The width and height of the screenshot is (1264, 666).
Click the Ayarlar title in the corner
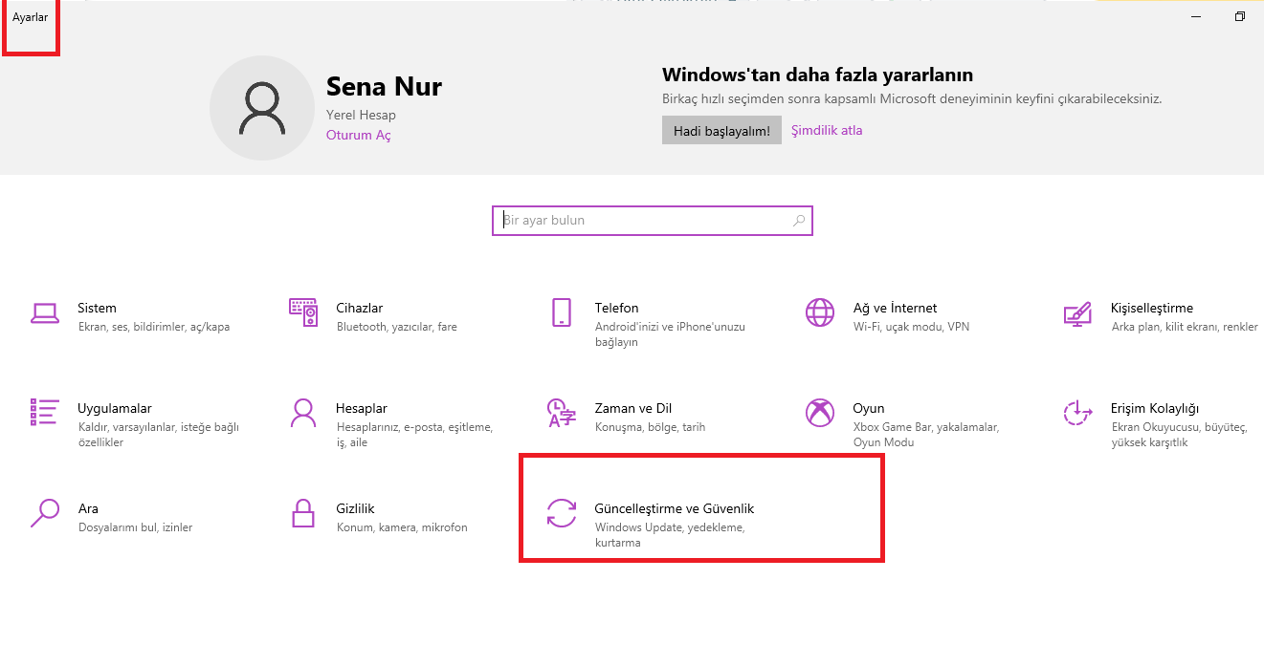(x=30, y=16)
